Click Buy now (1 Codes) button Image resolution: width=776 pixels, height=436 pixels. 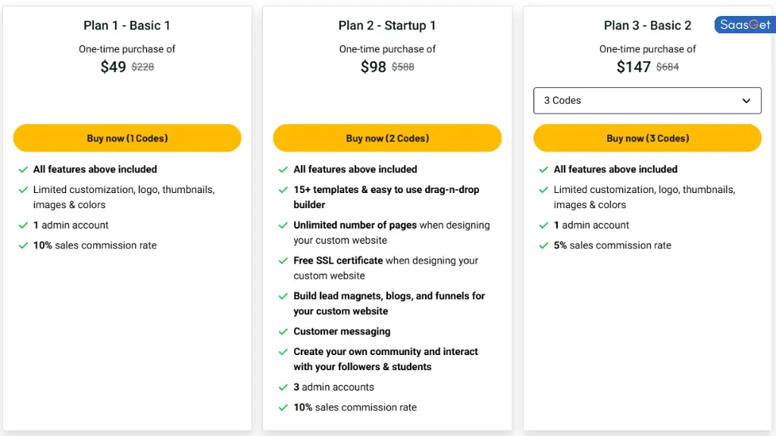point(127,138)
